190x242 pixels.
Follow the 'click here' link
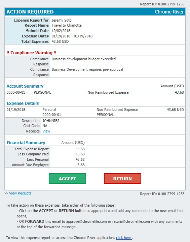124,238
